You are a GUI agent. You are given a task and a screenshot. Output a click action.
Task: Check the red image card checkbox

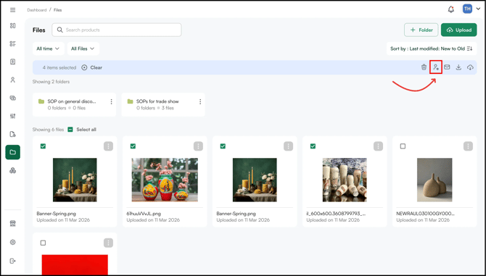pyautogui.click(x=43, y=243)
